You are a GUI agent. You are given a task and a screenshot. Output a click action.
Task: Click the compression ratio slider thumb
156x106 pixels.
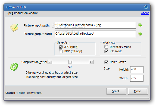point(70,62)
